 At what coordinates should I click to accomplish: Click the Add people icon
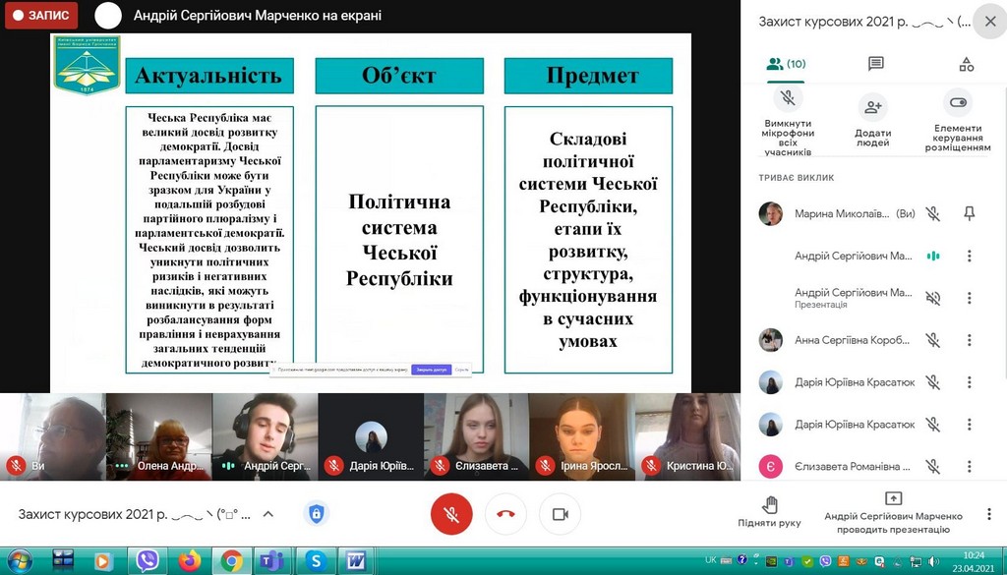872,106
